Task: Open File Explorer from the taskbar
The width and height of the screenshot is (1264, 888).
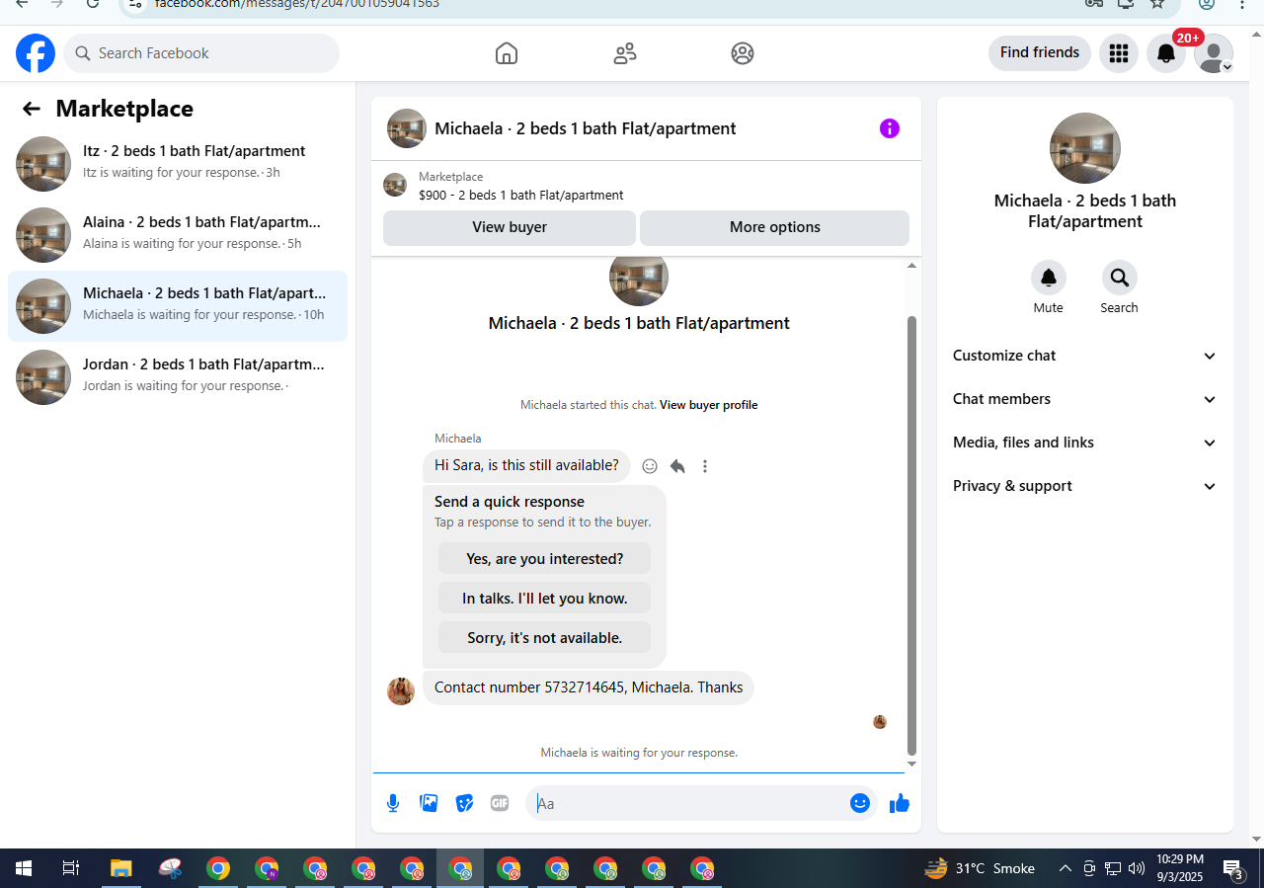Action: tap(120, 868)
